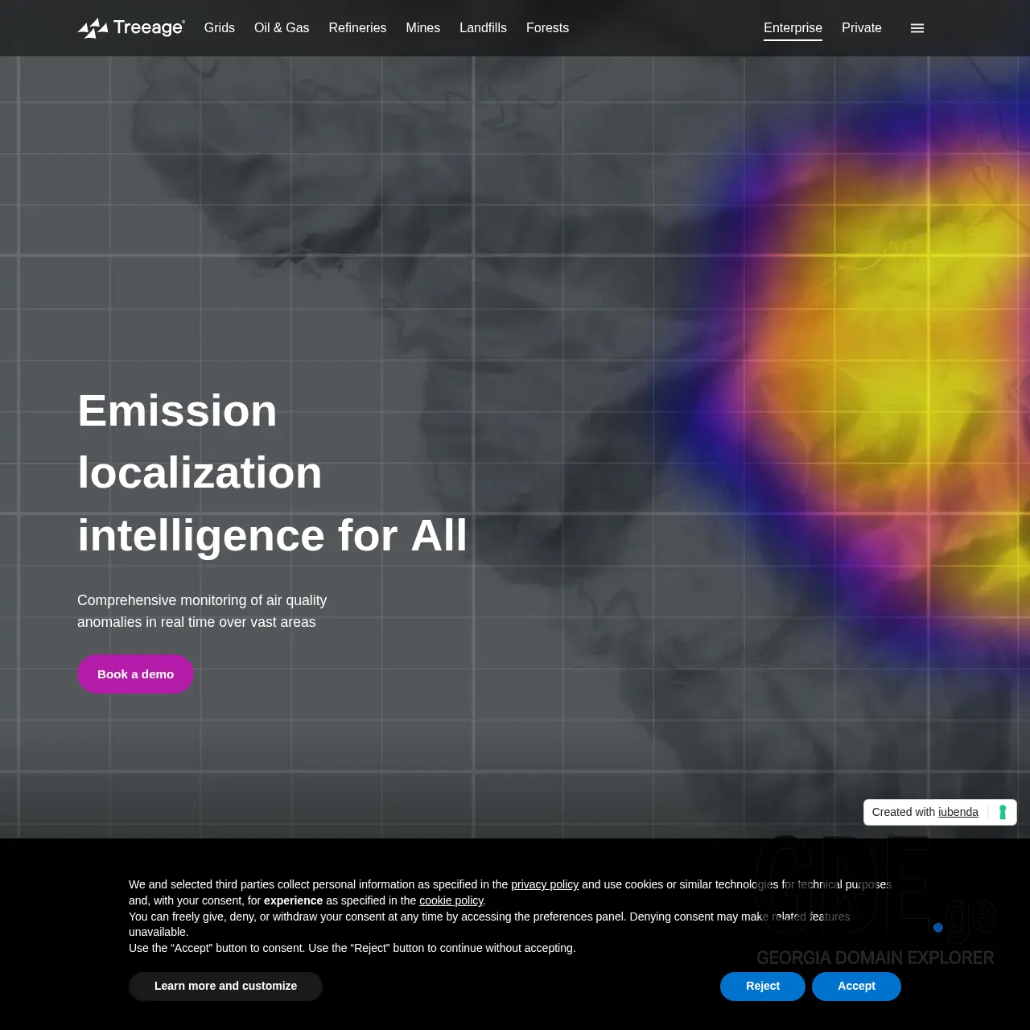Click the green iubenda logo icon
The height and width of the screenshot is (1030, 1030).
point(1003,812)
